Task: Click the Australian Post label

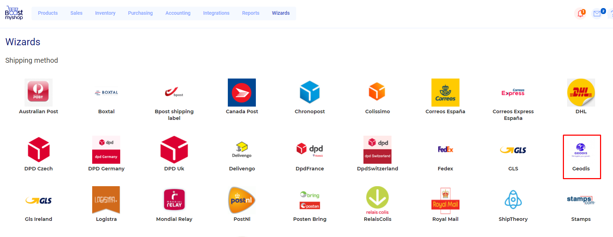Action: point(39,111)
